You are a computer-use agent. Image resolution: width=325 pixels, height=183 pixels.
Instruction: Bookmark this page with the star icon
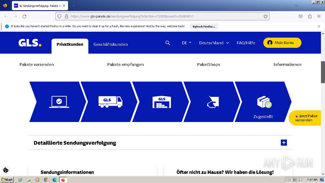(x=266, y=16)
